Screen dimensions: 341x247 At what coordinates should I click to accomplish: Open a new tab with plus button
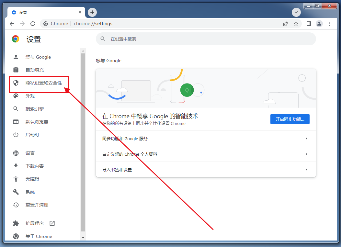(92, 12)
